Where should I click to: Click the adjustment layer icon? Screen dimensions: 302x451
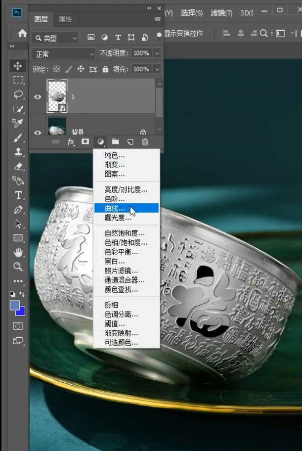[100, 142]
